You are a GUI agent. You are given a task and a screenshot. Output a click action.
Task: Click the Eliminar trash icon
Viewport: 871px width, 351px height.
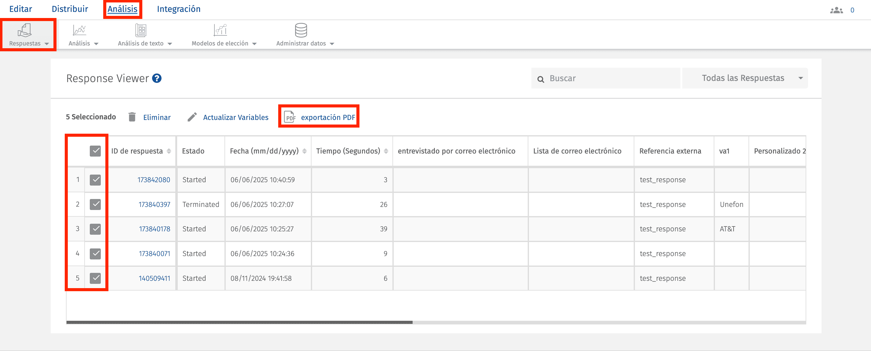click(x=132, y=117)
